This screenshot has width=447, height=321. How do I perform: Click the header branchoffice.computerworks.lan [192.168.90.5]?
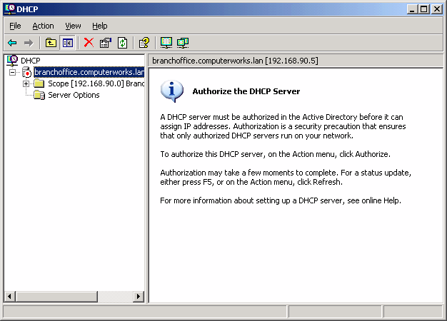[235, 61]
